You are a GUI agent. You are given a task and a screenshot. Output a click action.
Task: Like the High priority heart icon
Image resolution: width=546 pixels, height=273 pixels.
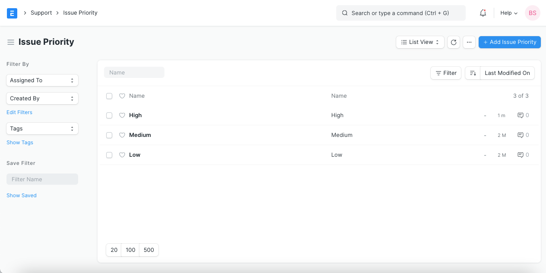[122, 115]
